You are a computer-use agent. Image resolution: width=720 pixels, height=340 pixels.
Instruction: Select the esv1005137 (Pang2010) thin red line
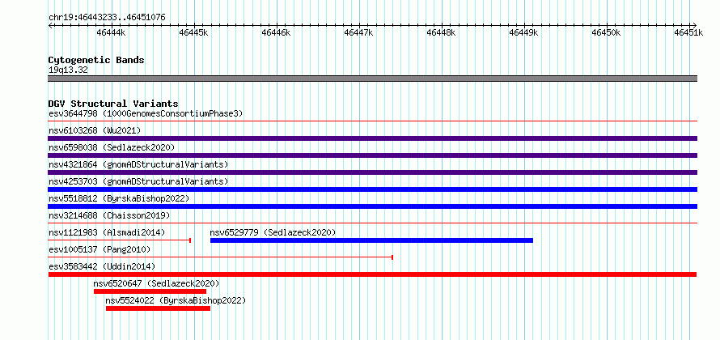[220, 257]
